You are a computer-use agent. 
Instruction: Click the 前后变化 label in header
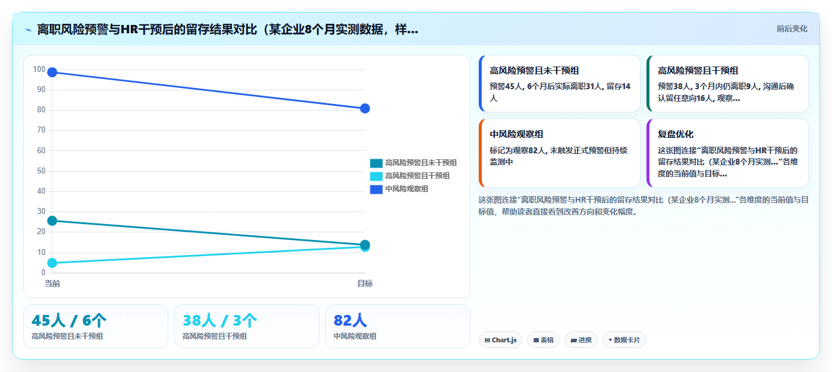pos(792,29)
